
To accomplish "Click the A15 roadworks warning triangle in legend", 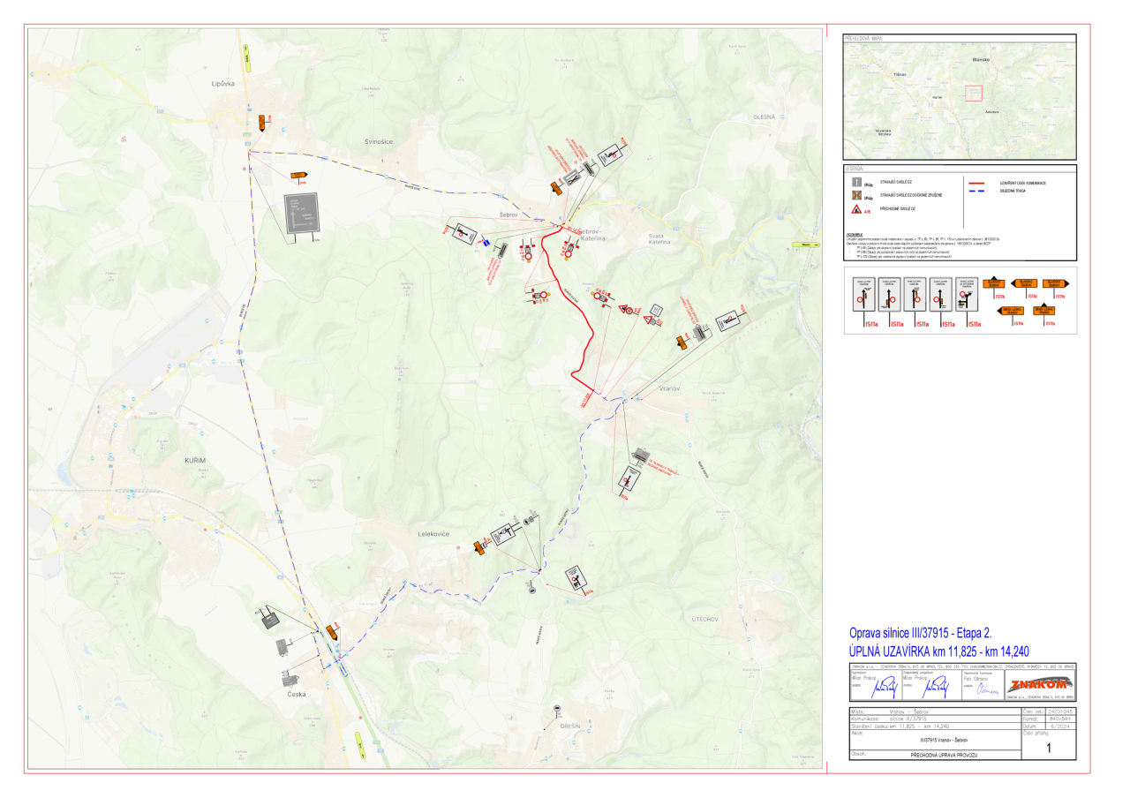I will [855, 210].
